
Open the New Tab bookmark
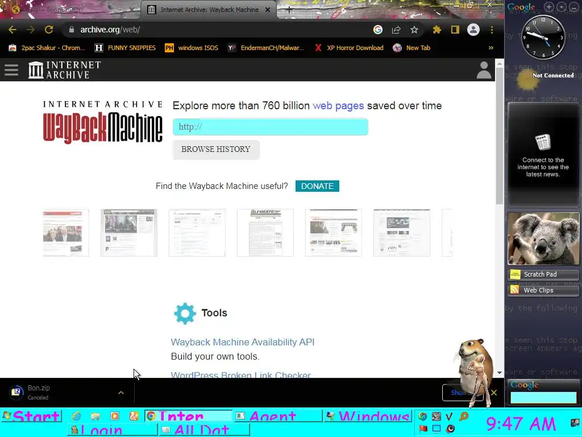(411, 48)
